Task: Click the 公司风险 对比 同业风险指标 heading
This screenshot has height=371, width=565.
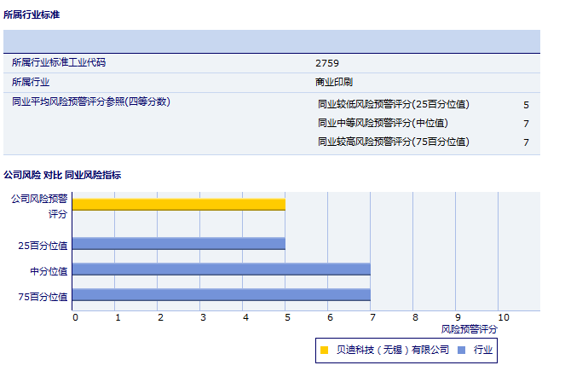Action: (x=62, y=175)
